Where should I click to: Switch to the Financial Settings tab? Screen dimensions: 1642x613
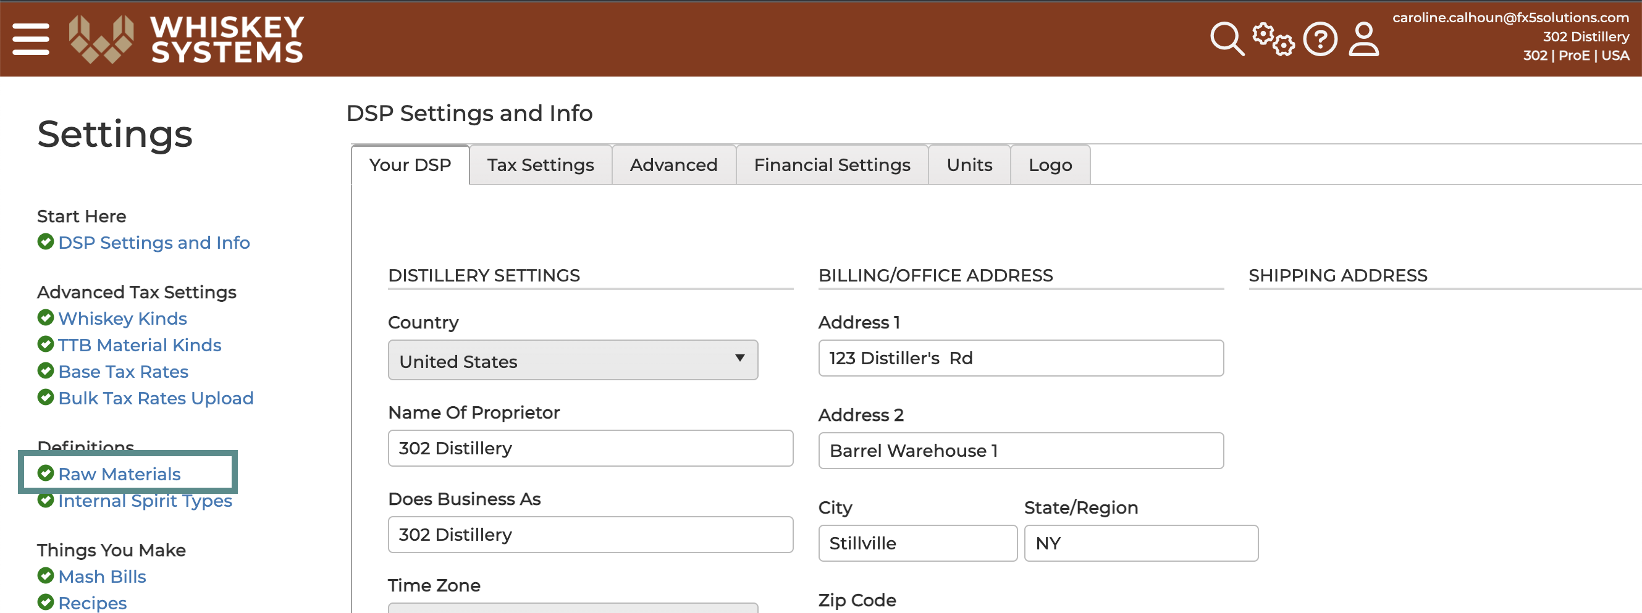[832, 165]
